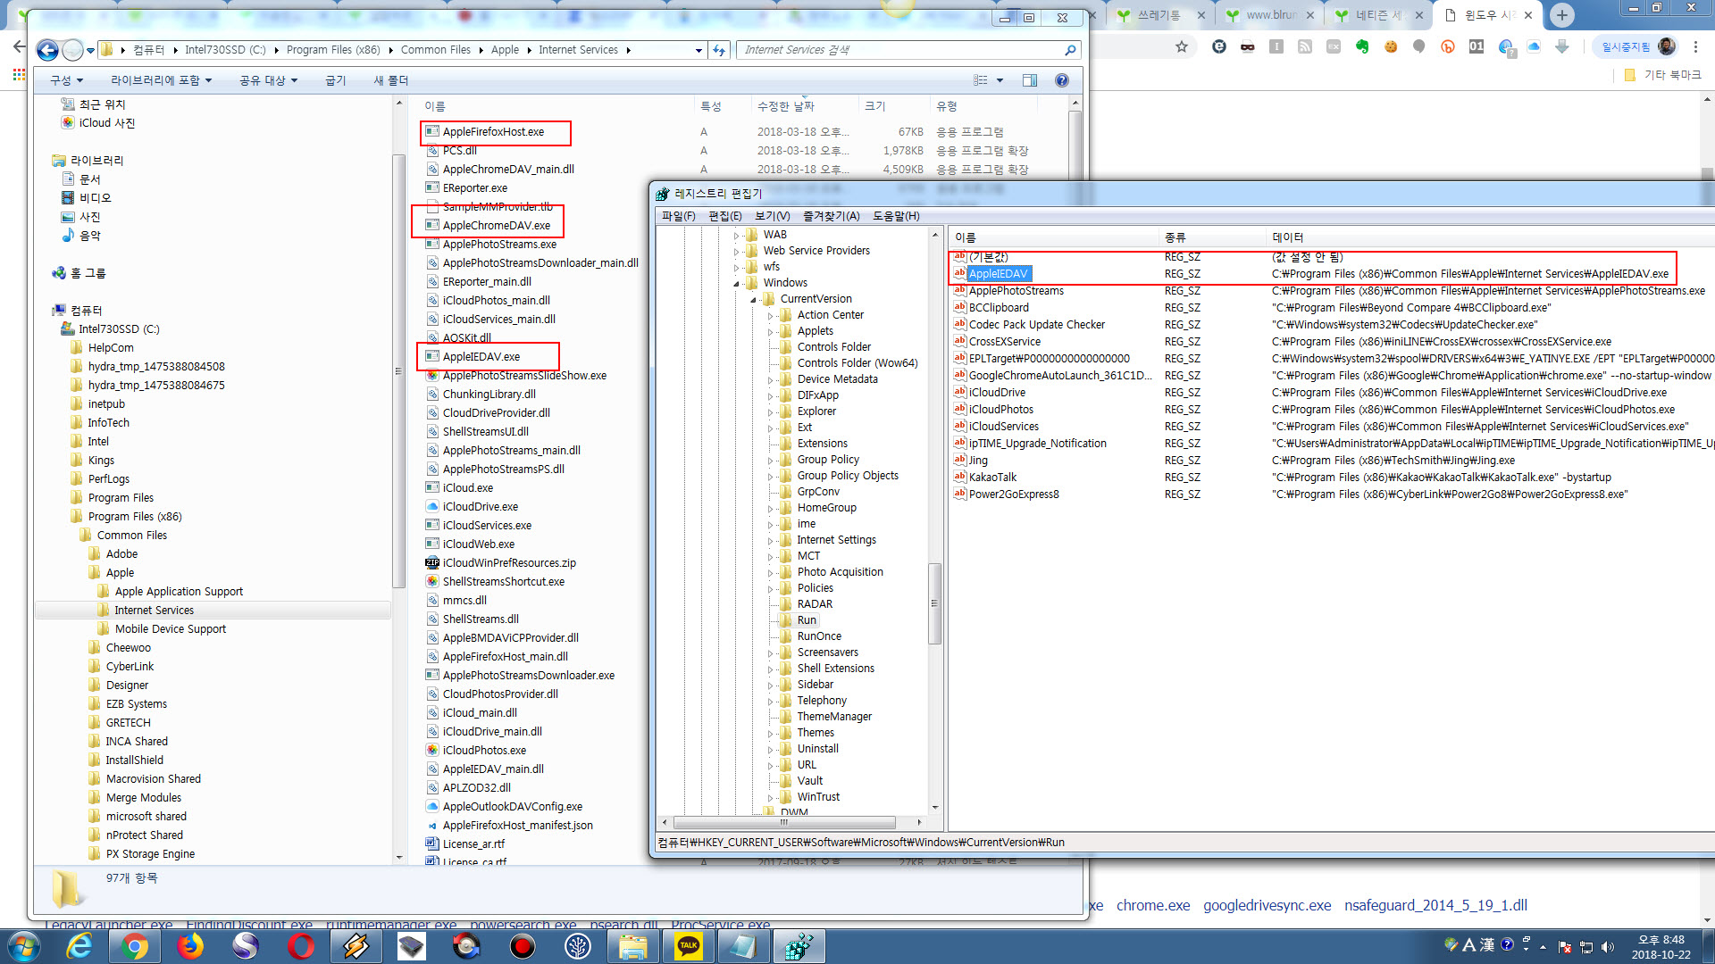
Task: Open 도움말(H) menu in Registry Editor
Action: click(x=896, y=216)
